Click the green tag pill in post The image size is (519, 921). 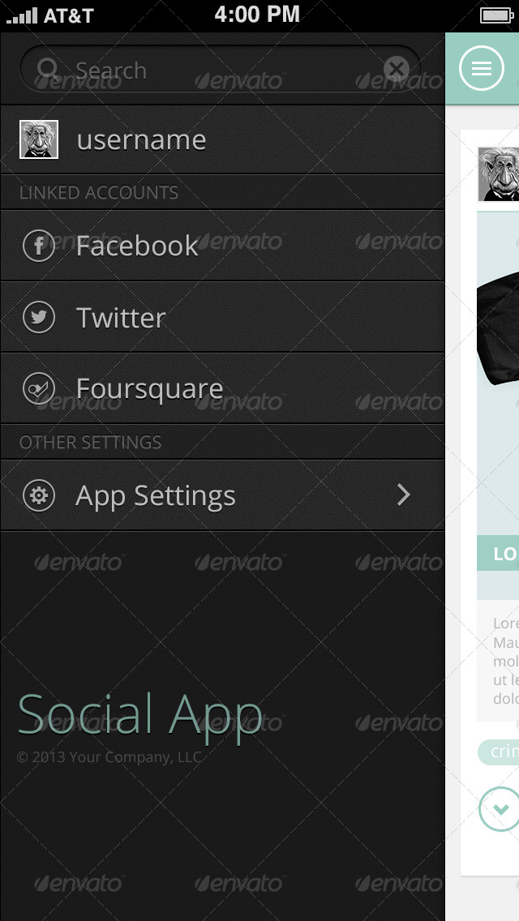pyautogui.click(x=499, y=752)
